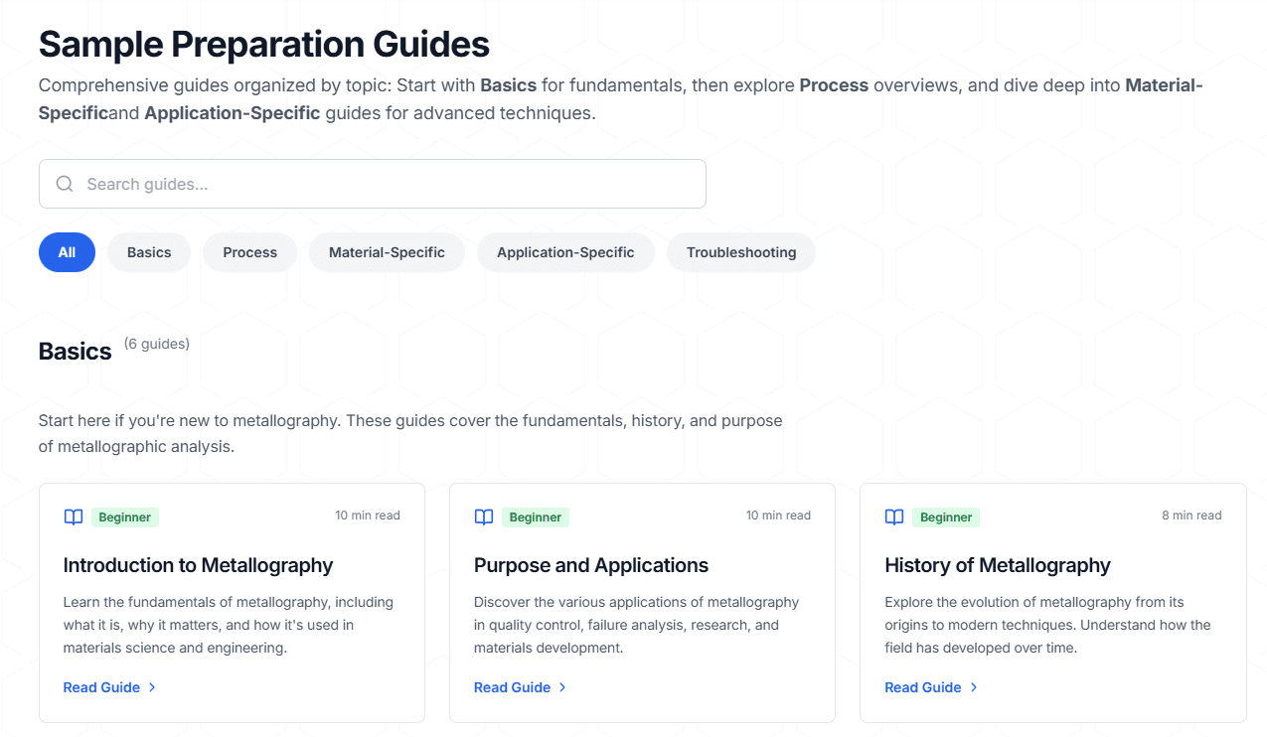
Task: Click the book icon on Purpose and Applications card
Action: pyautogui.click(x=483, y=516)
